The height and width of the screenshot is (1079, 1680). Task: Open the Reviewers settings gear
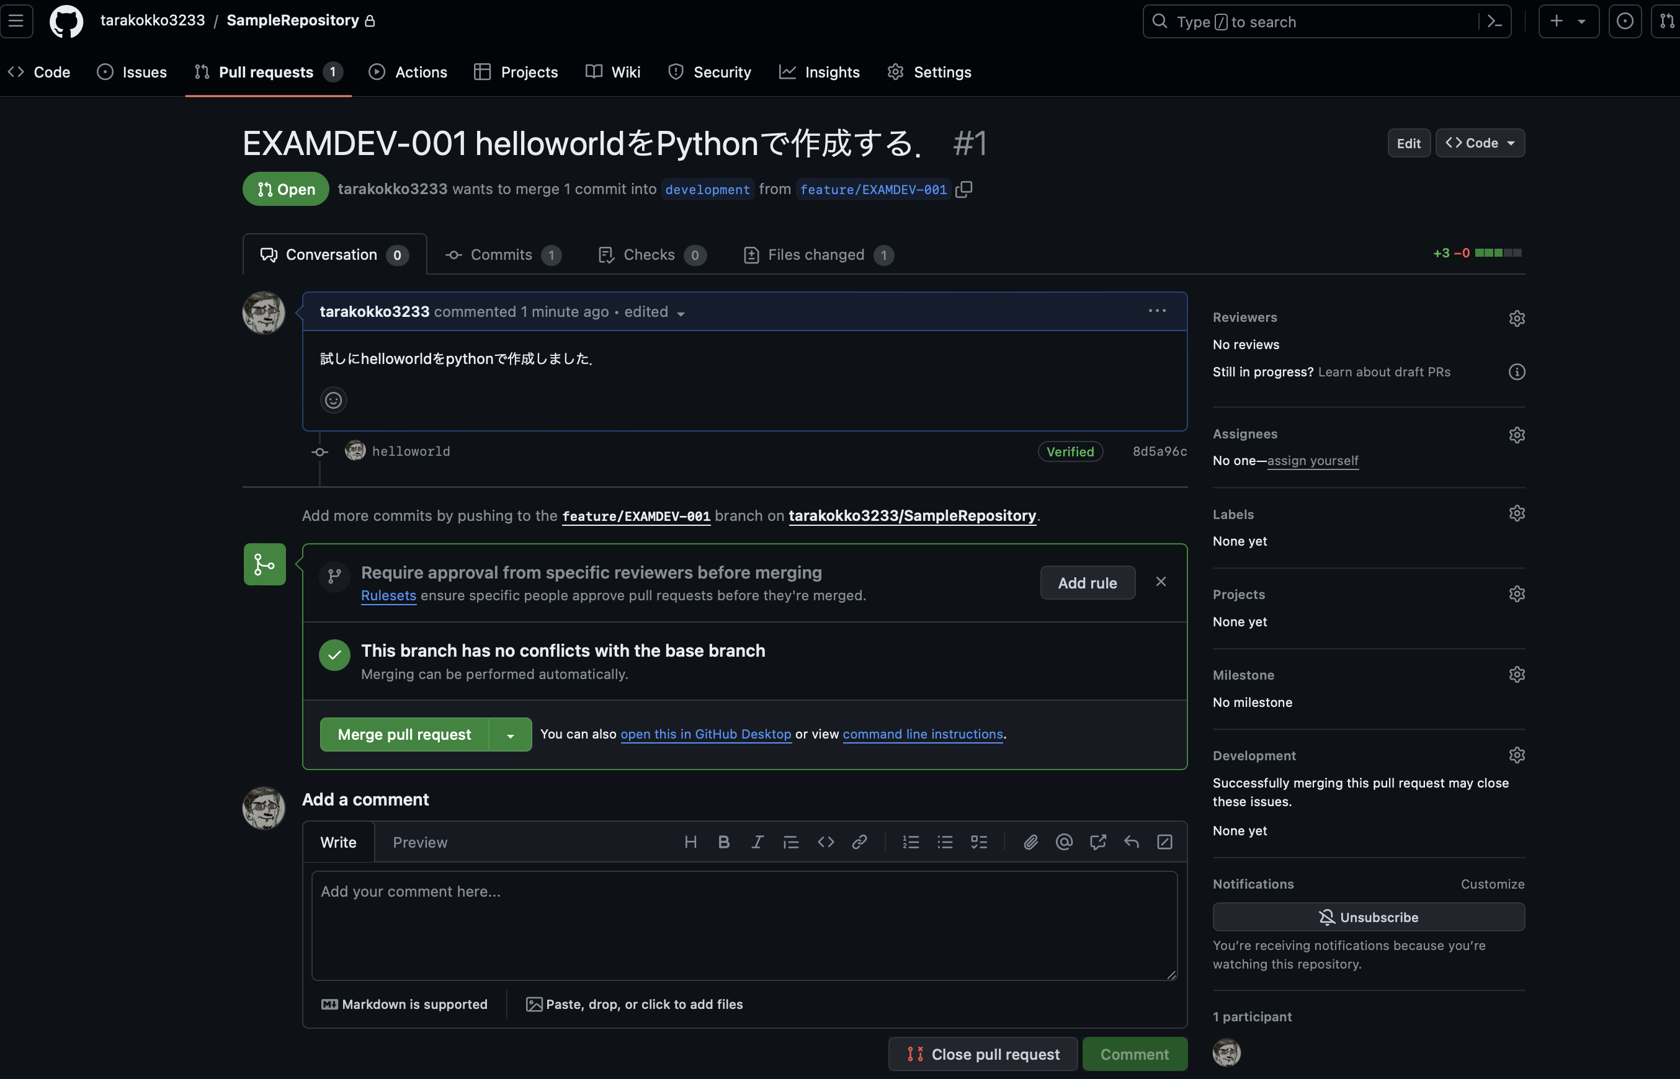coord(1517,317)
